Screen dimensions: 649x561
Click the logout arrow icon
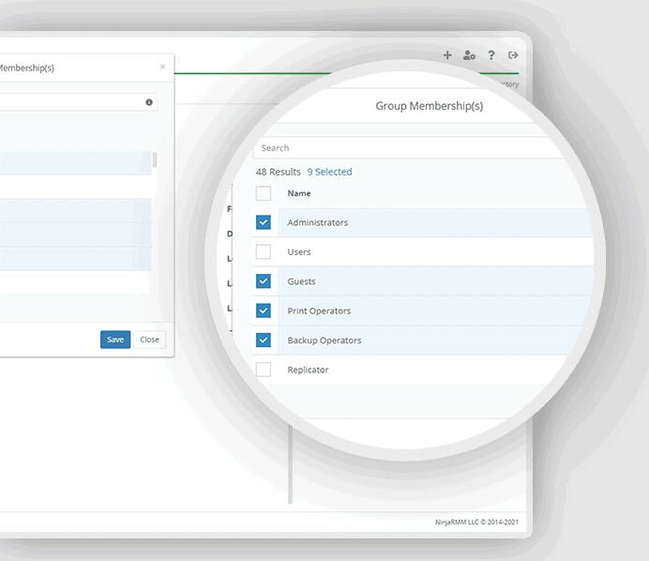click(513, 55)
